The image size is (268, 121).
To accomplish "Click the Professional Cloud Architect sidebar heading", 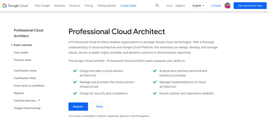I will (28, 33).
